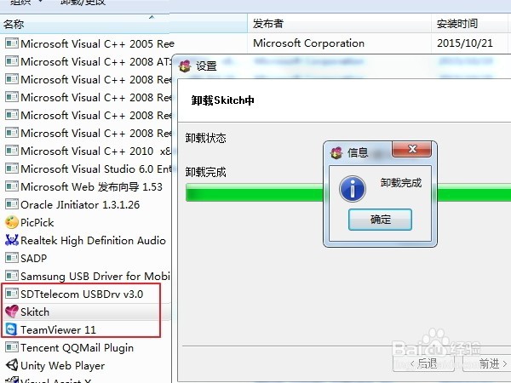511x383 pixels.
Task: Select the Skitch entry text
Action: 35,312
